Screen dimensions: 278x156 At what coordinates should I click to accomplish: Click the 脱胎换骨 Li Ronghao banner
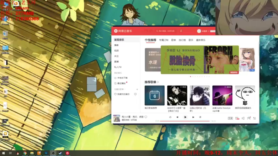pos(199,60)
